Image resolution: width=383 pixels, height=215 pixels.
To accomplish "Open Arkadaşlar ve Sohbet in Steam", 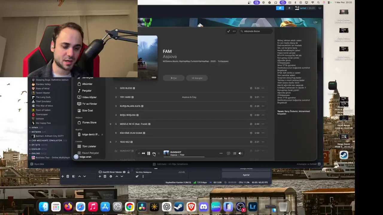I will pos(308,164).
